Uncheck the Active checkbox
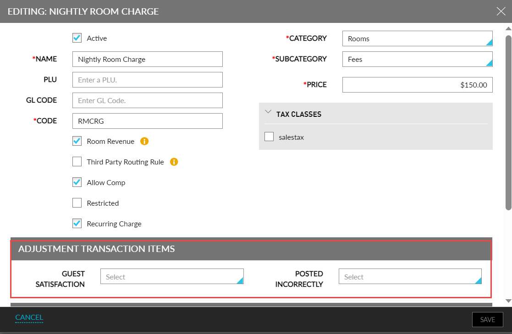The height and width of the screenshot is (334, 512). [x=77, y=38]
